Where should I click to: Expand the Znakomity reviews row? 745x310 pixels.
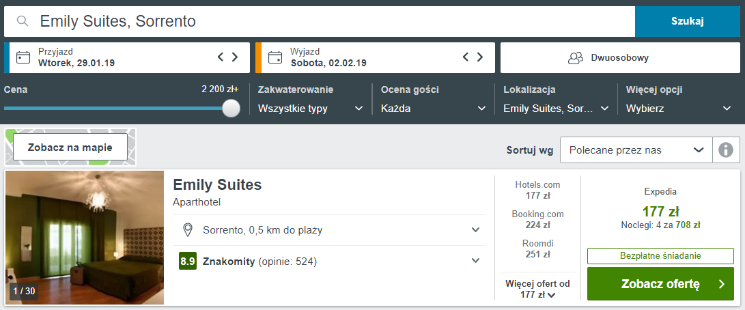(x=329, y=261)
